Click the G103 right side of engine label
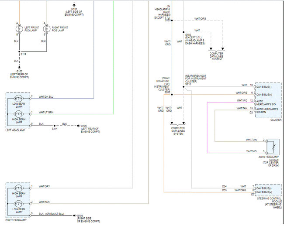The height and width of the screenshot is (226, 284). pyautogui.click(x=88, y=219)
